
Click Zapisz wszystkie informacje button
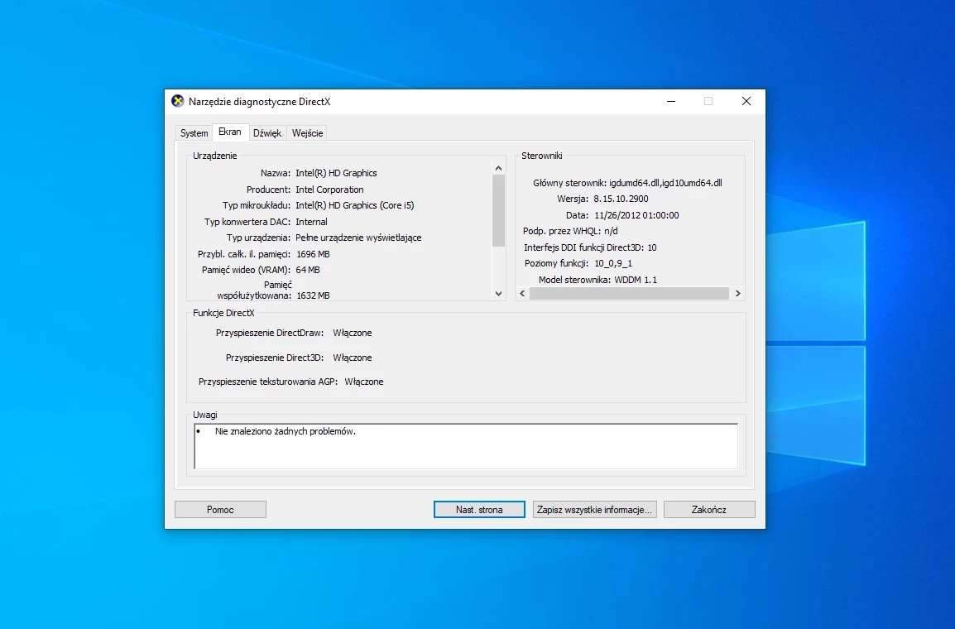point(594,510)
